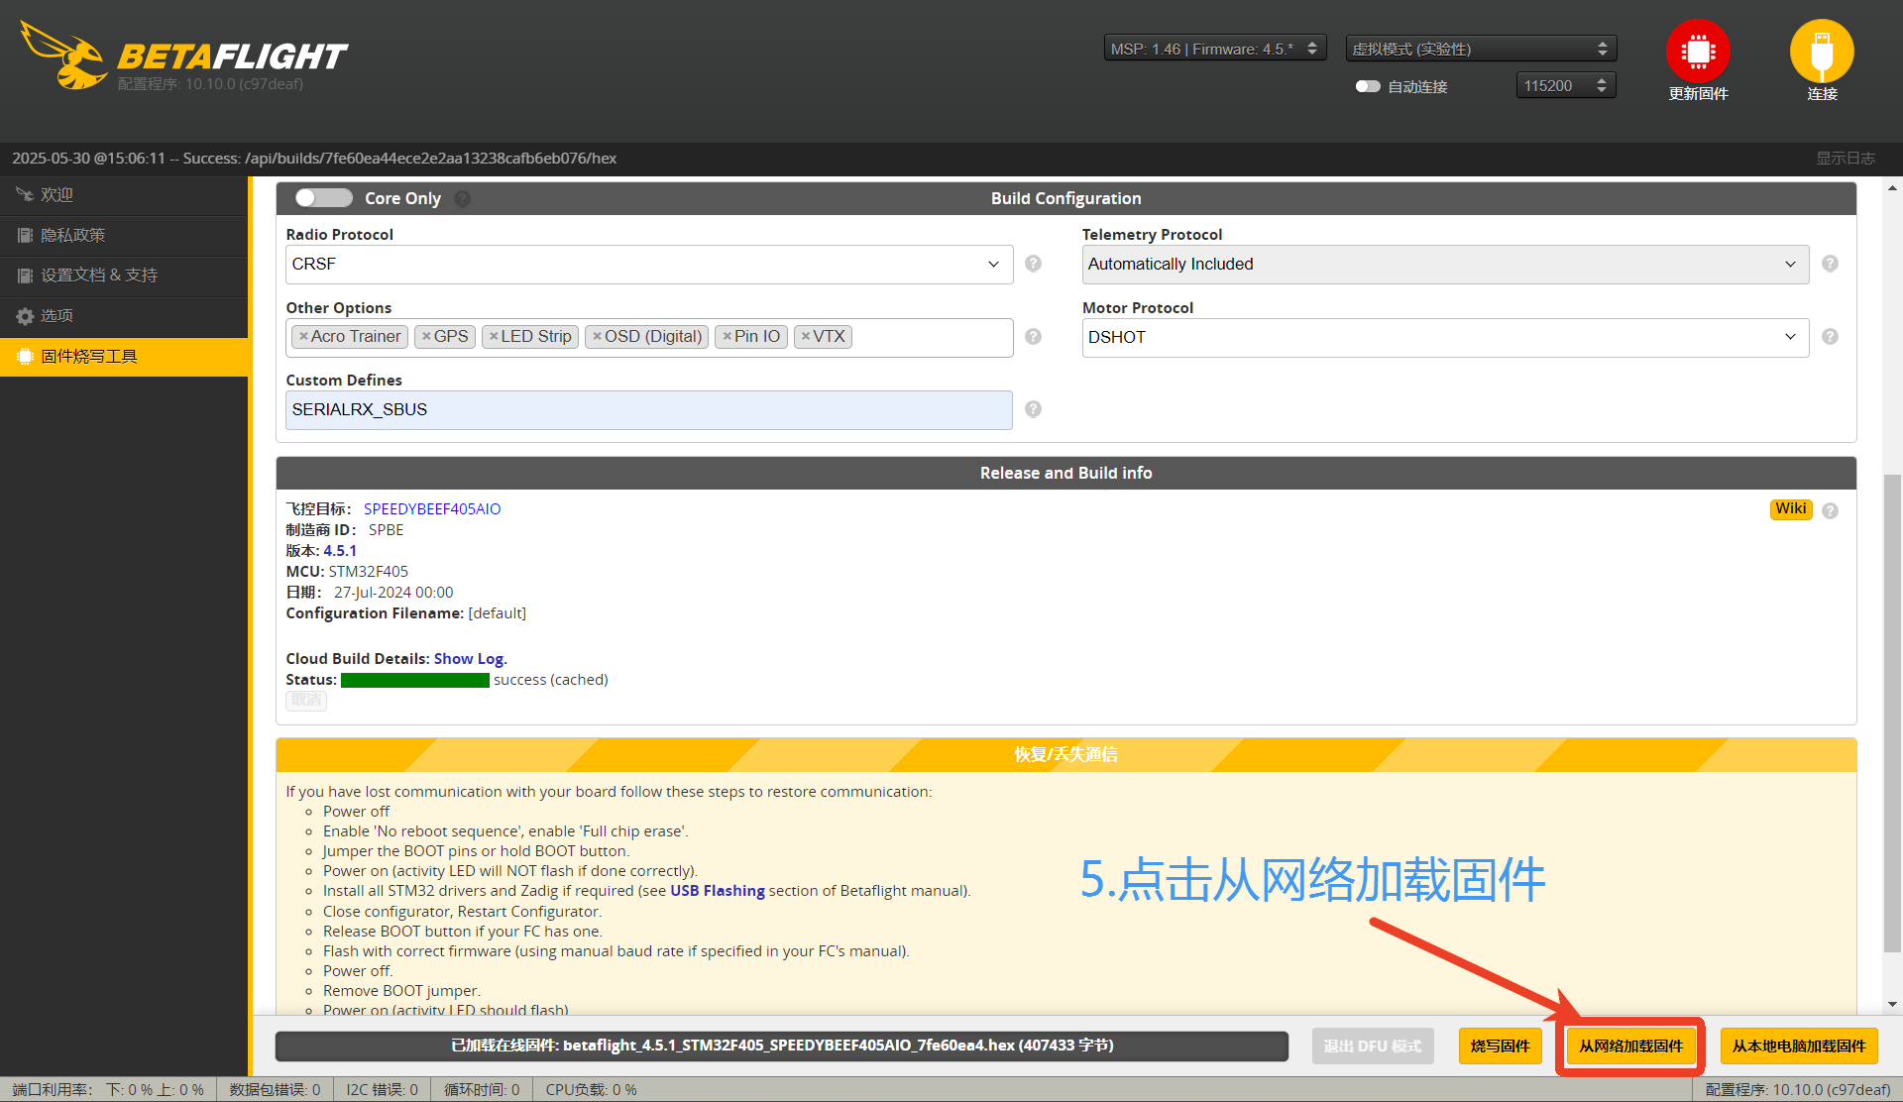The image size is (1903, 1102).
Task: Open help icon beside Core Only
Action: [462, 198]
